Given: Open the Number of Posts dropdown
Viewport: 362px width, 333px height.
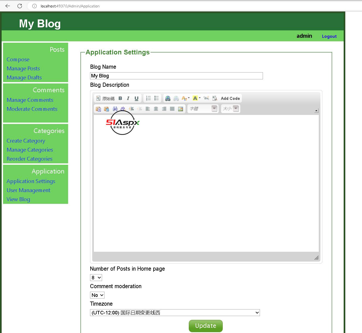Looking at the screenshot, I should pyautogui.click(x=96, y=278).
